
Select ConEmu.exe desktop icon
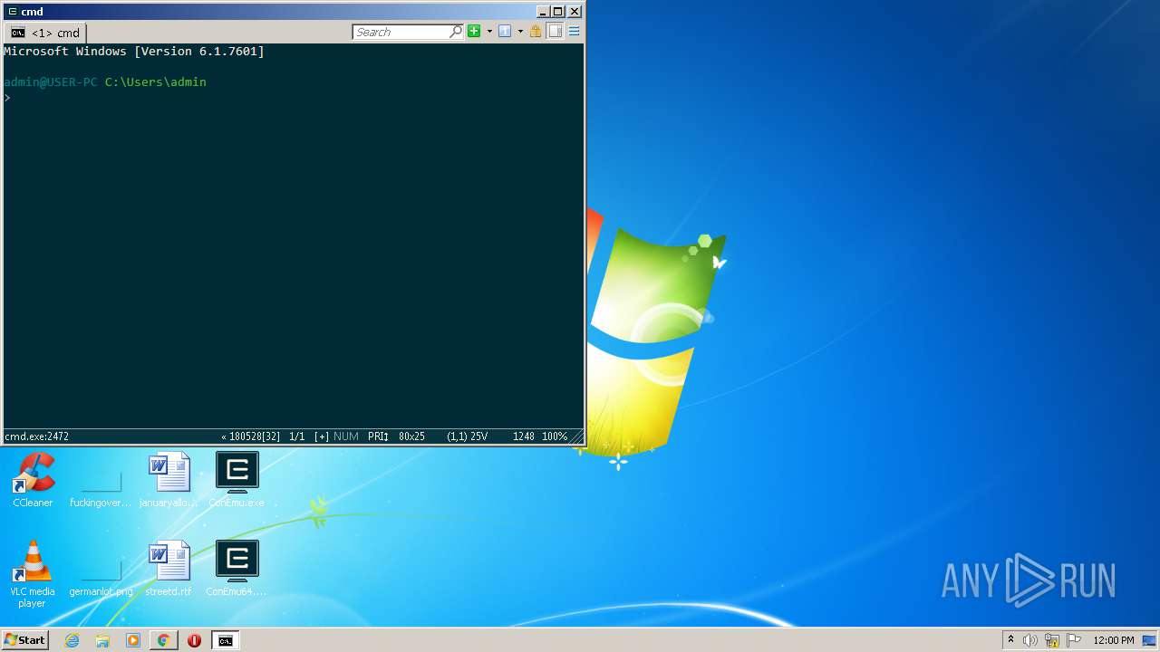coord(237,481)
